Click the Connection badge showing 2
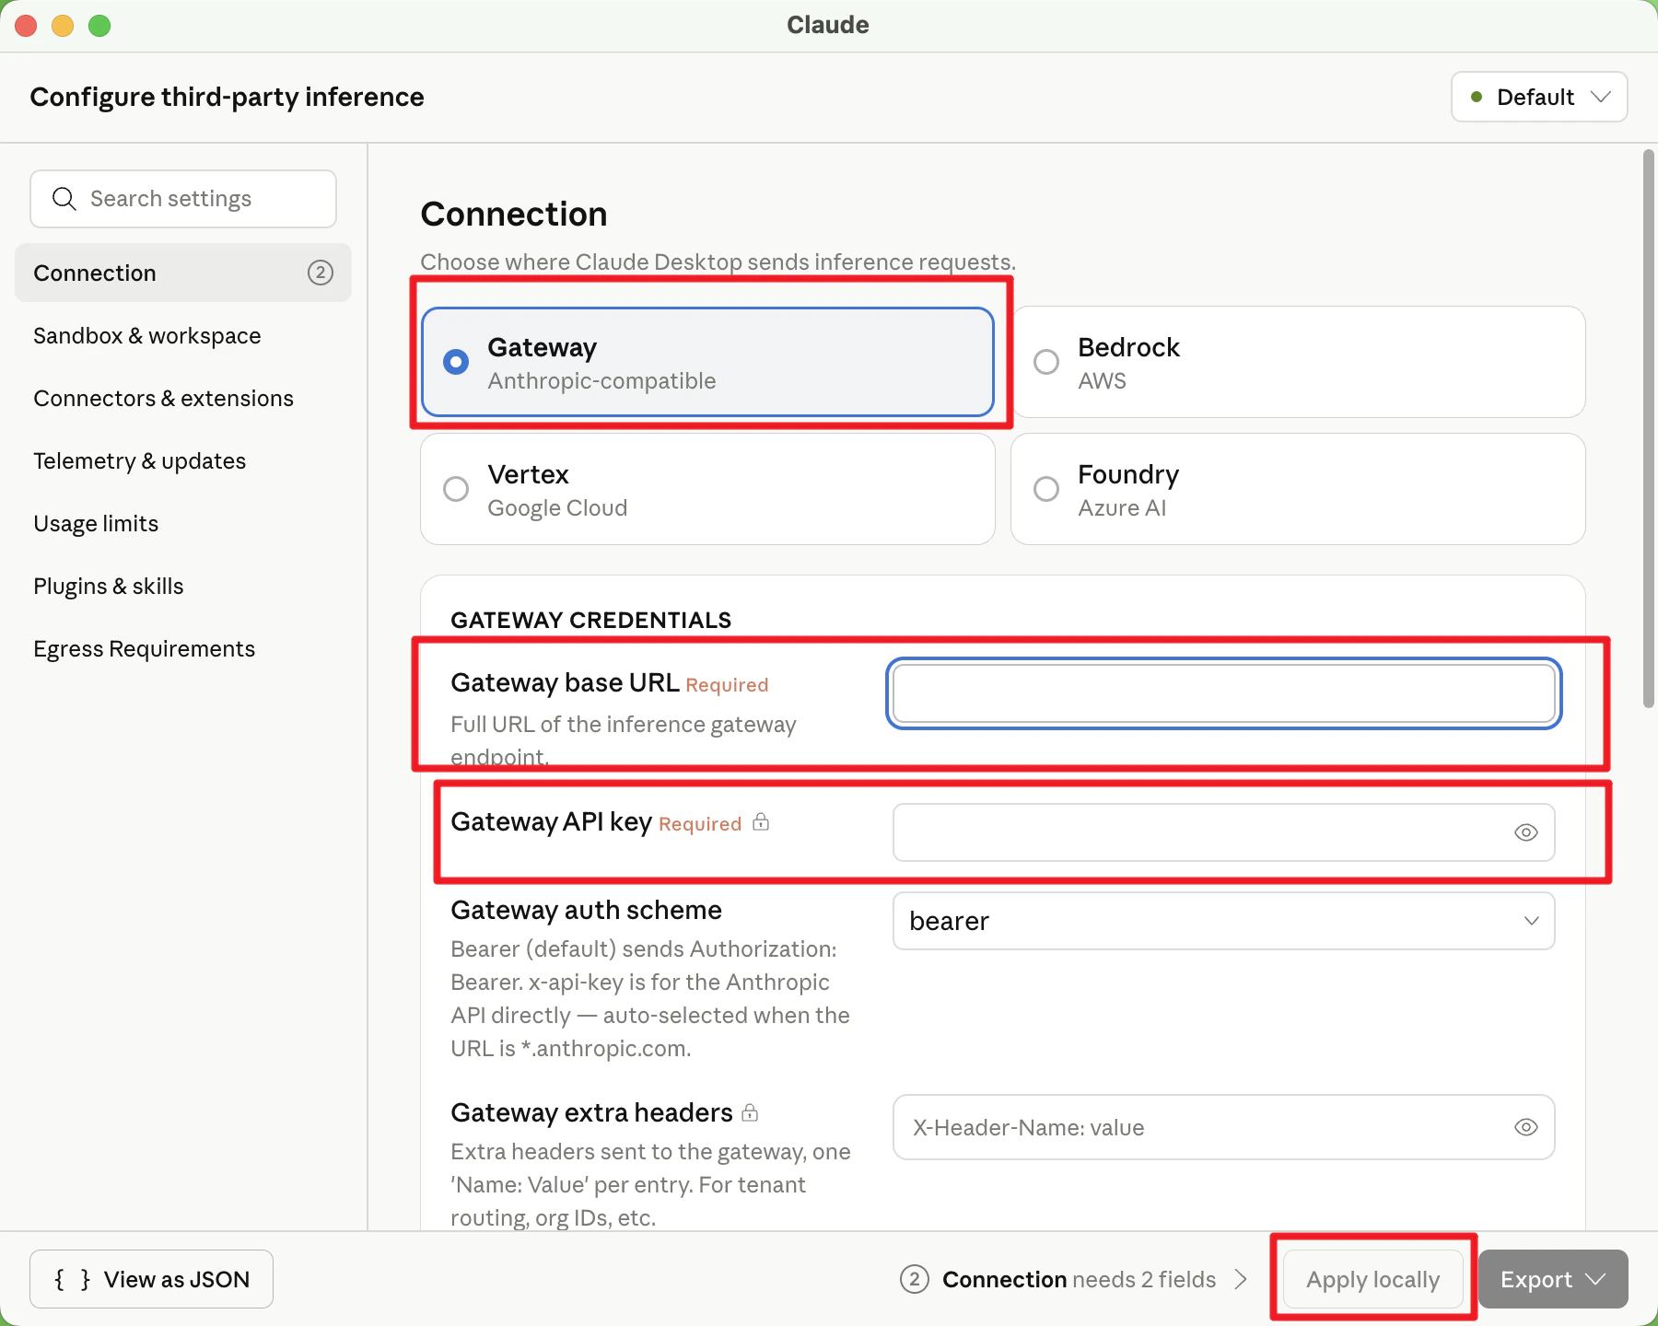Viewport: 1658px width, 1326px height. pyautogui.click(x=320, y=273)
